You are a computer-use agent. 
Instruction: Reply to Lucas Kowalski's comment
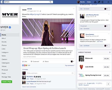click(x=32, y=84)
